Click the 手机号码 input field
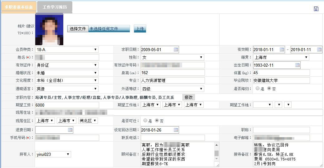The width and height of the screenshot is (324, 168). 67,138
